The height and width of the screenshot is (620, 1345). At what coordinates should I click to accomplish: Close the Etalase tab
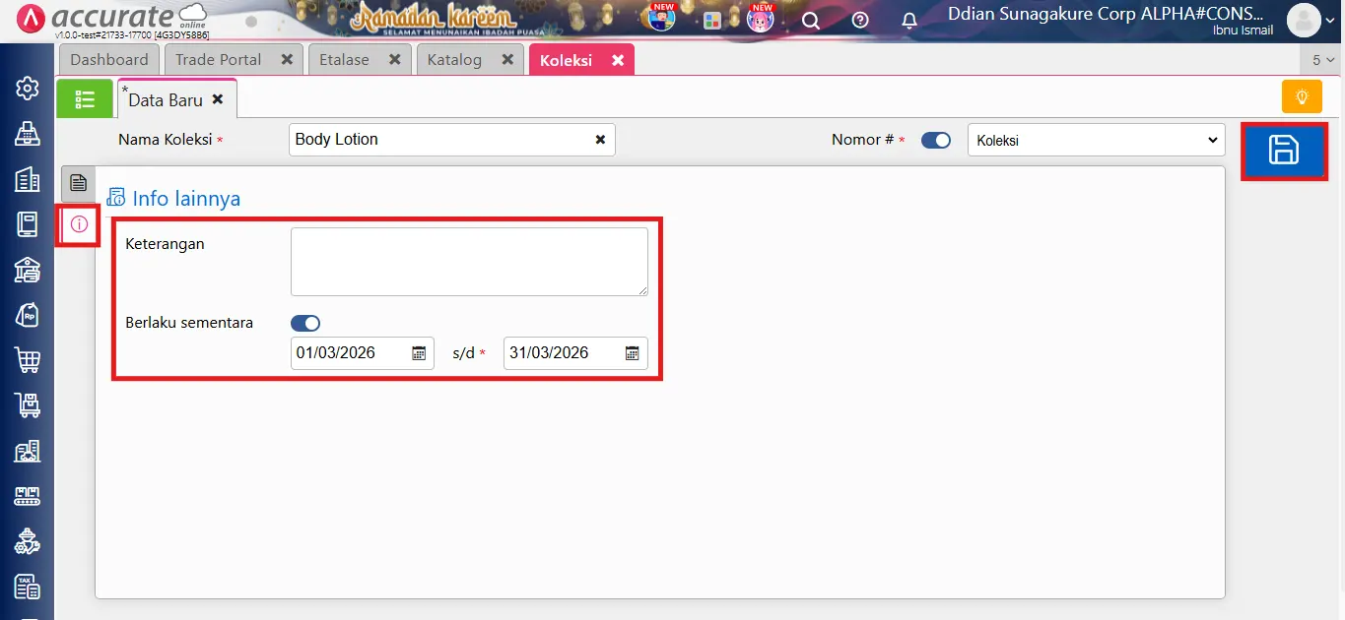point(396,59)
